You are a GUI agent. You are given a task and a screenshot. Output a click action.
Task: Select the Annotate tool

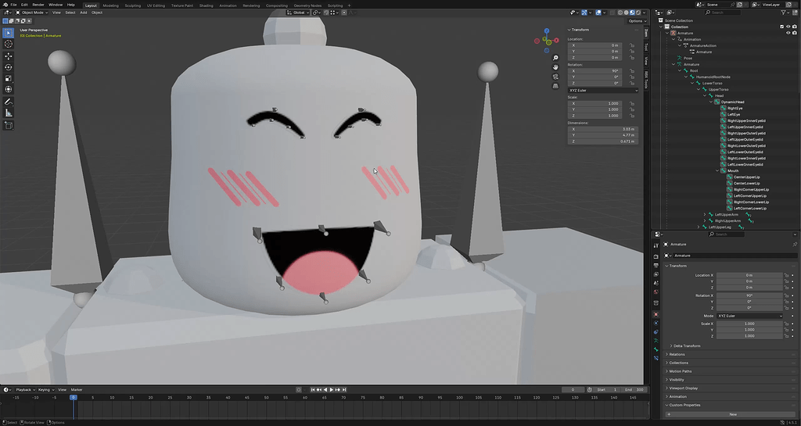click(8, 102)
